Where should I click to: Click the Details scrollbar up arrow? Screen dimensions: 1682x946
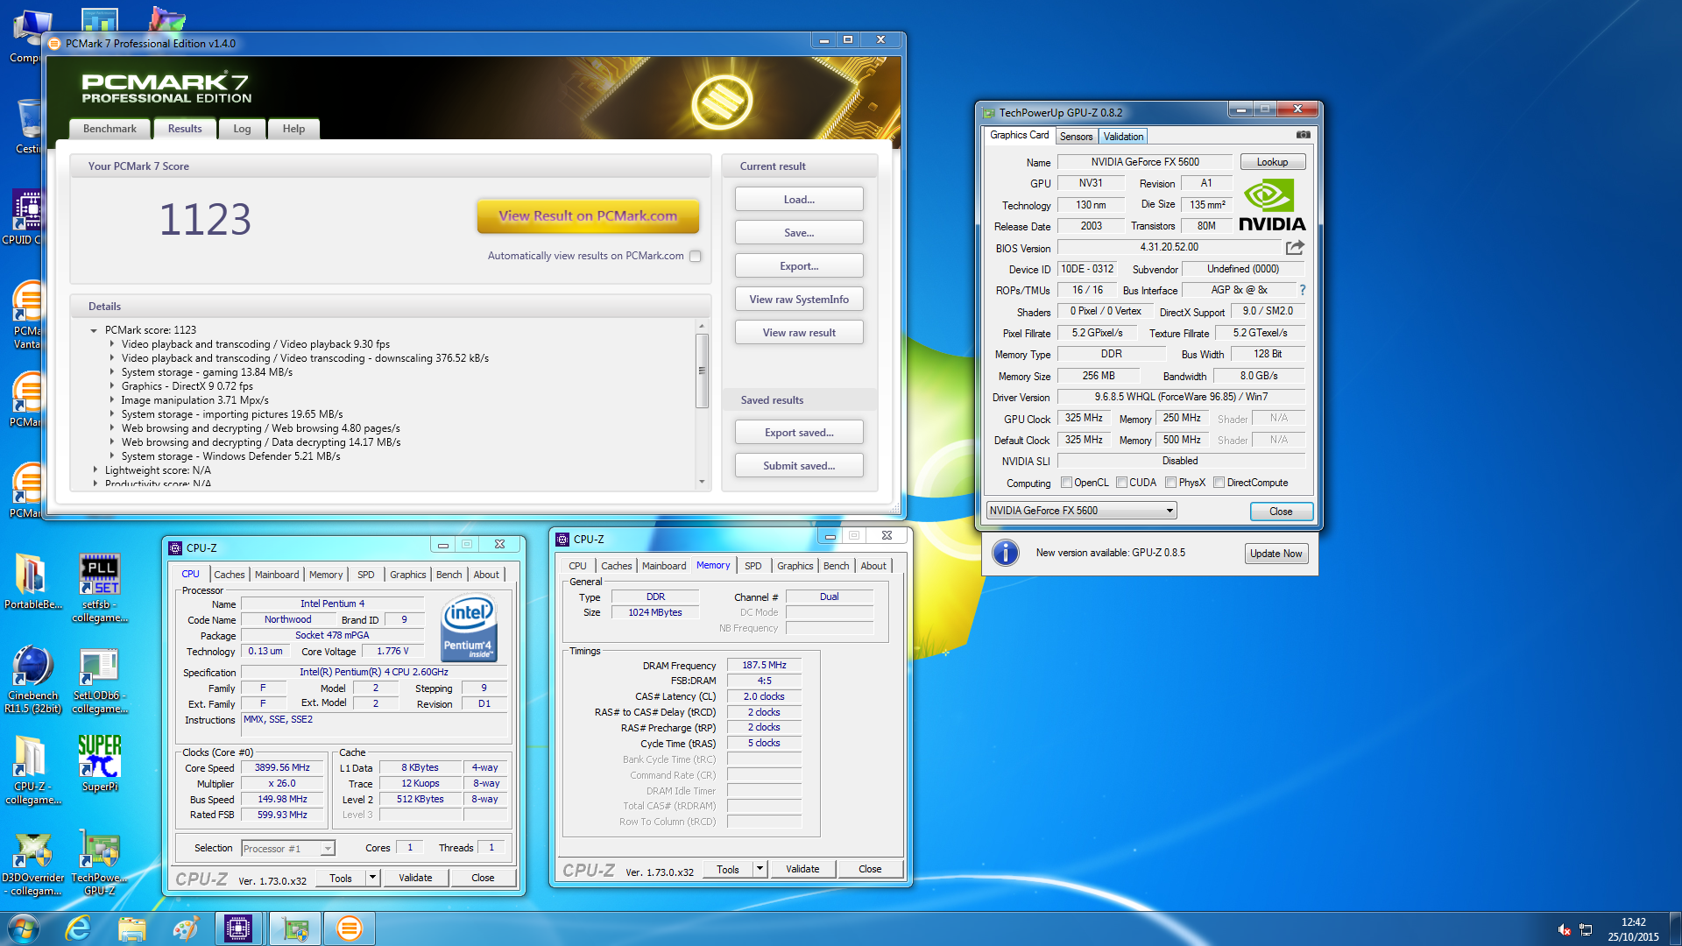[x=702, y=327]
